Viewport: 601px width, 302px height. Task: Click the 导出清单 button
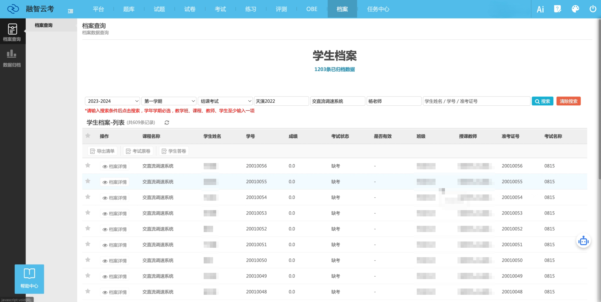102,151
